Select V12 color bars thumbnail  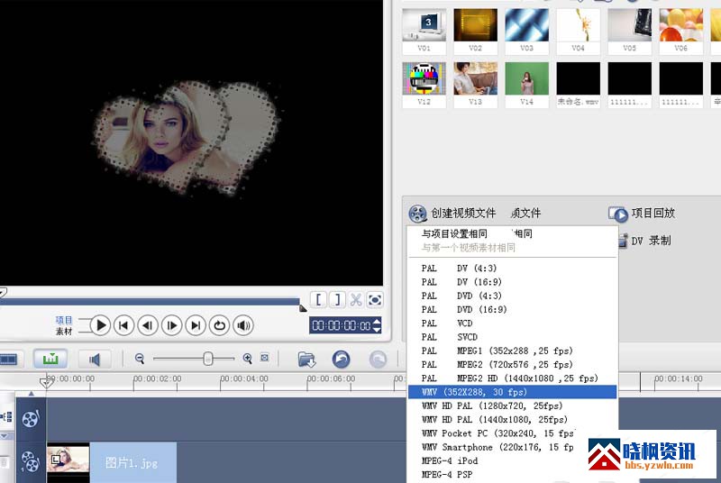[424, 78]
